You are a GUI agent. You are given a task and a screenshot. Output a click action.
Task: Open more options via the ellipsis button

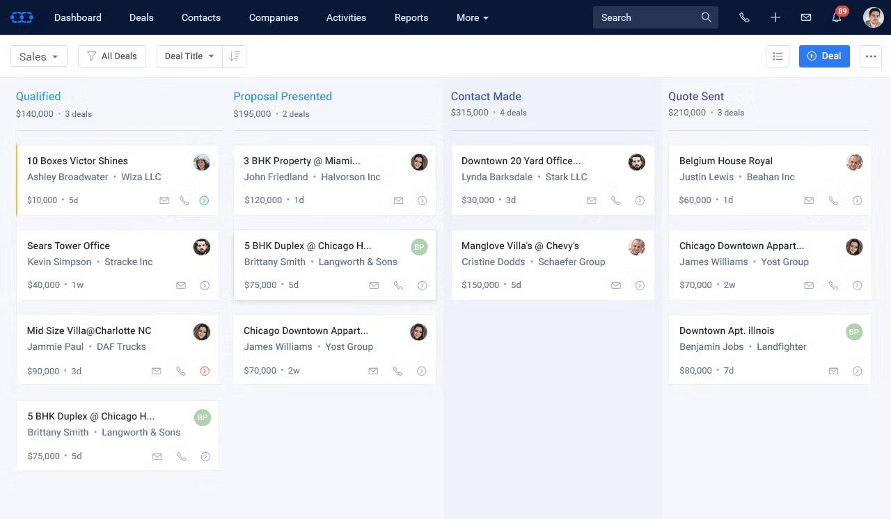point(871,56)
